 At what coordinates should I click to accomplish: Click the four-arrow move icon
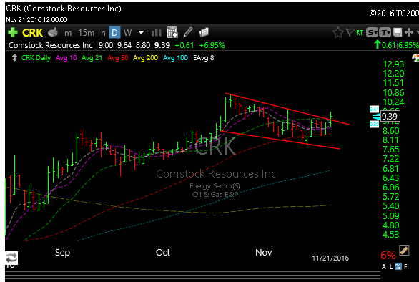tap(409, 33)
